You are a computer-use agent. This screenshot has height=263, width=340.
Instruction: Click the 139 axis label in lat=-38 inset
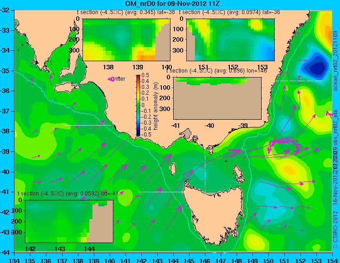pos(138,67)
